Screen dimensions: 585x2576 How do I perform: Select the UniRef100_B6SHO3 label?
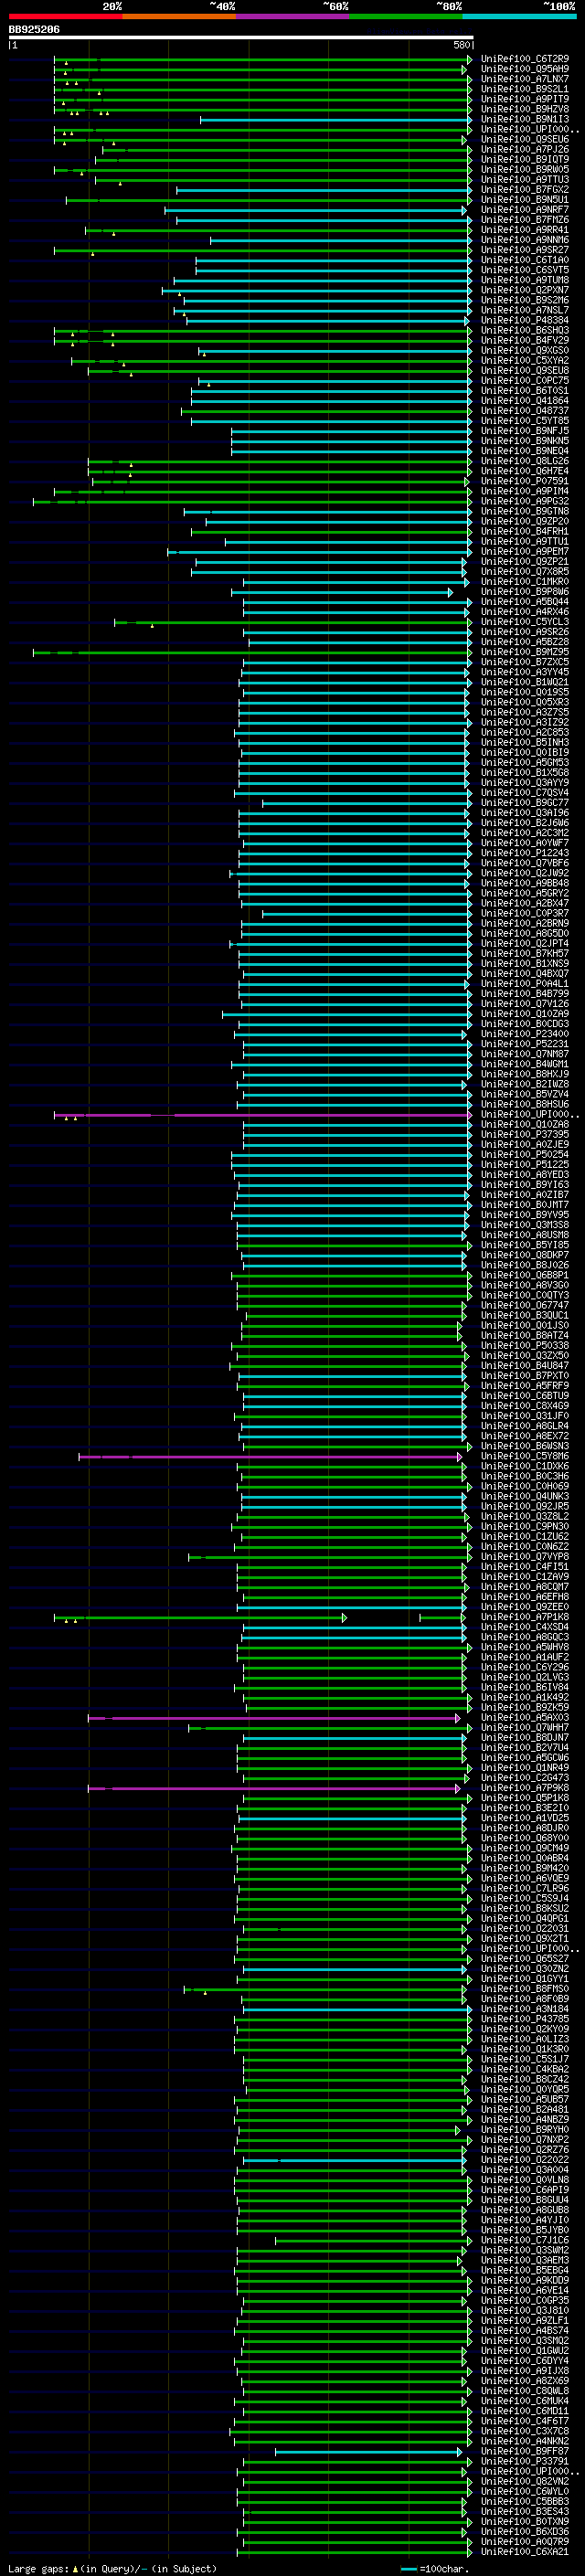(x=525, y=331)
